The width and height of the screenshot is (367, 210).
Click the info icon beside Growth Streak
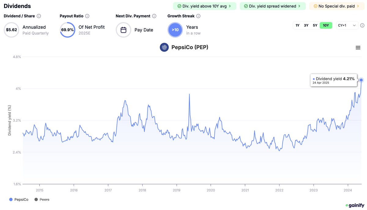198,16
